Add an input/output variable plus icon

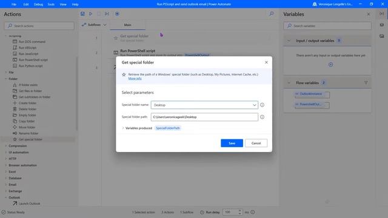pos(330,65)
